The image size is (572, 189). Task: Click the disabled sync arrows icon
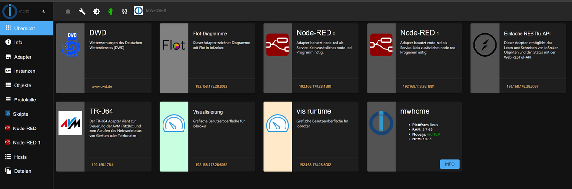pyautogui.click(x=124, y=11)
